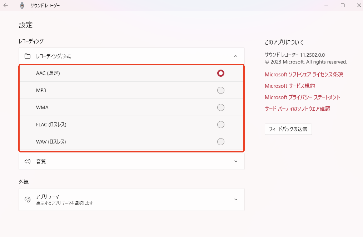Open the Microsoft サービス規約 link
This screenshot has height=237, width=363.
pyautogui.click(x=289, y=86)
